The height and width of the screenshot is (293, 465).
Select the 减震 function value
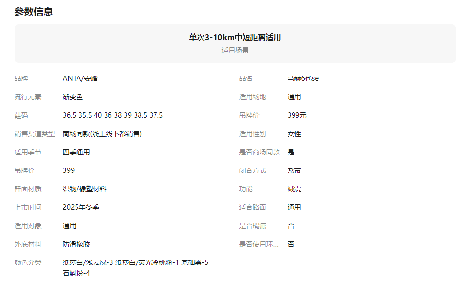click(x=294, y=189)
